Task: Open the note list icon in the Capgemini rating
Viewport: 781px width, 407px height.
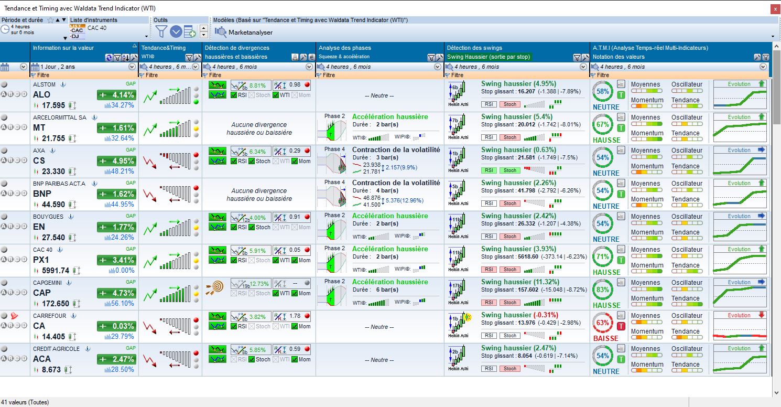Action: [621, 282]
